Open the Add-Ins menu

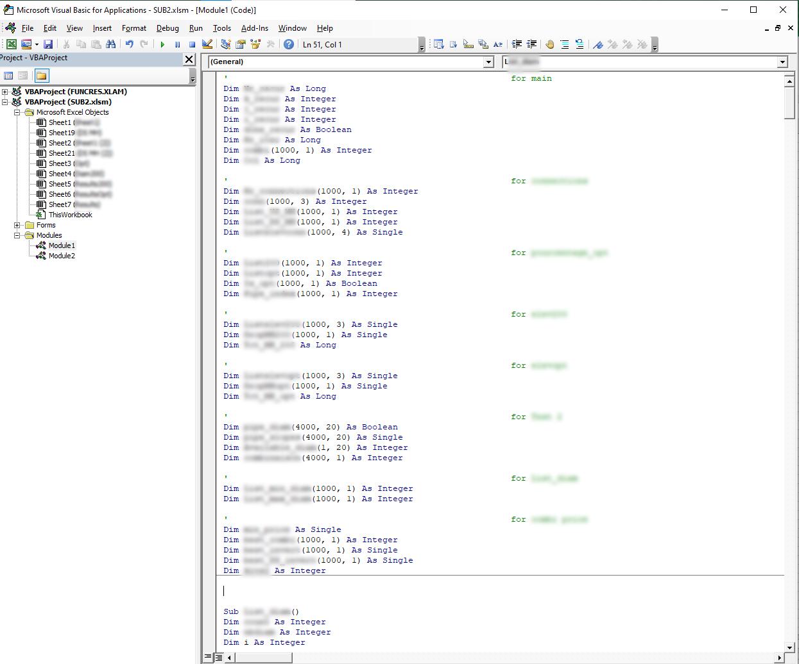coord(255,28)
